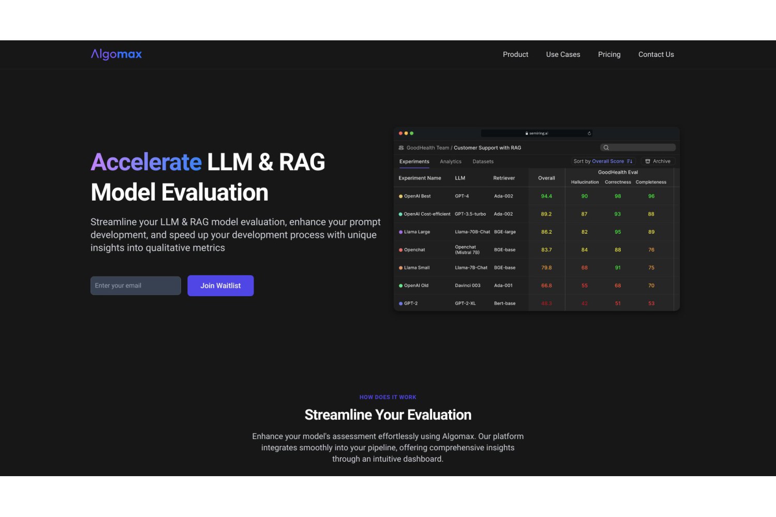
Task: Select the GPT-2 experiment name
Action: click(411, 303)
